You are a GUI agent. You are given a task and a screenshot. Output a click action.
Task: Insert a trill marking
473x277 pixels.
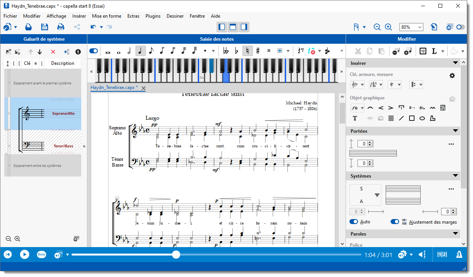(x=422, y=108)
